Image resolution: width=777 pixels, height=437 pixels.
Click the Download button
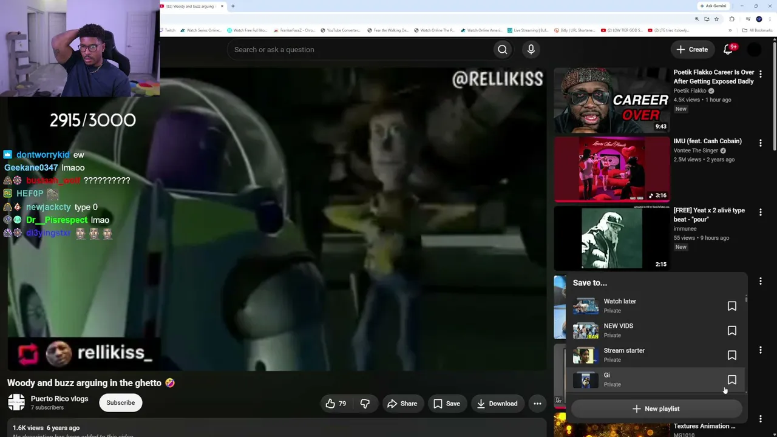(x=497, y=404)
